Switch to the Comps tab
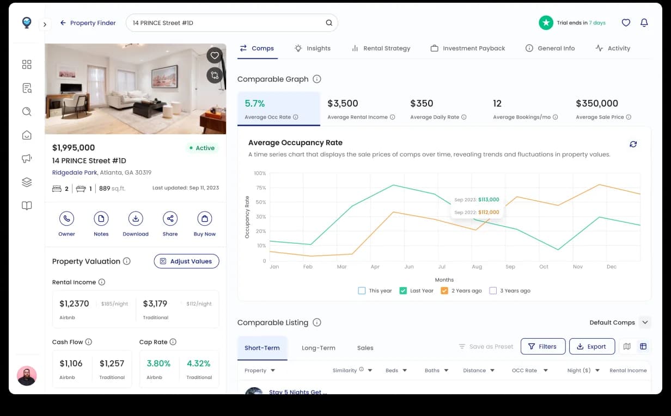This screenshot has width=671, height=416. (x=257, y=48)
